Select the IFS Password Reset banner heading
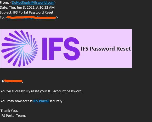The height and width of the screenshot is (122, 152). [106, 48]
